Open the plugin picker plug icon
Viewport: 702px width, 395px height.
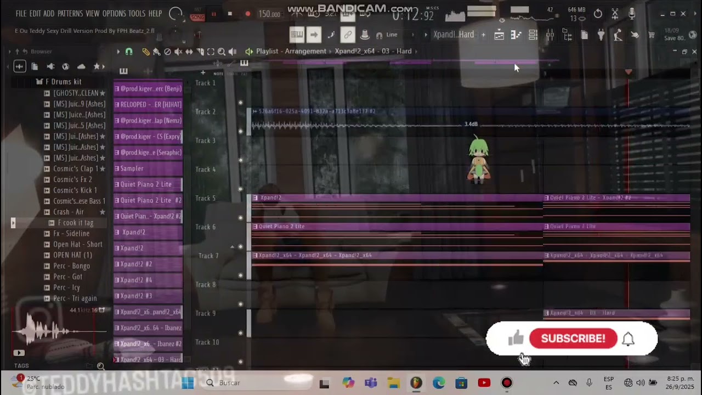(601, 35)
